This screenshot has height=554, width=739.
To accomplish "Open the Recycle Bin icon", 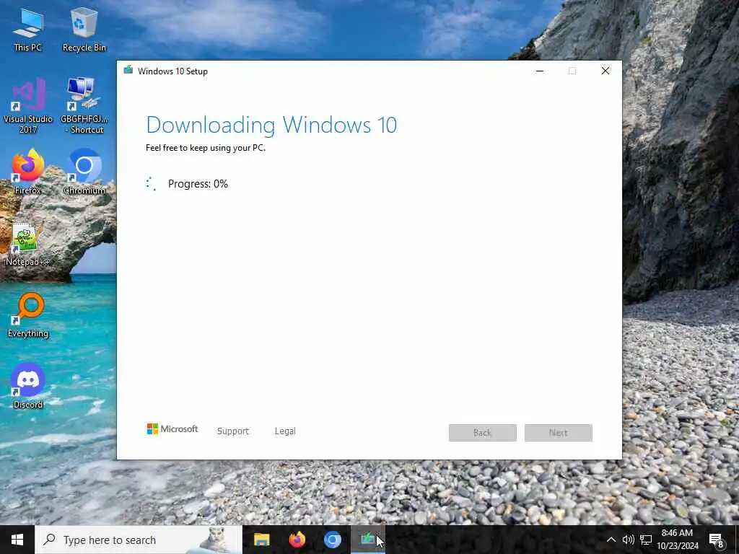I will coord(84,29).
